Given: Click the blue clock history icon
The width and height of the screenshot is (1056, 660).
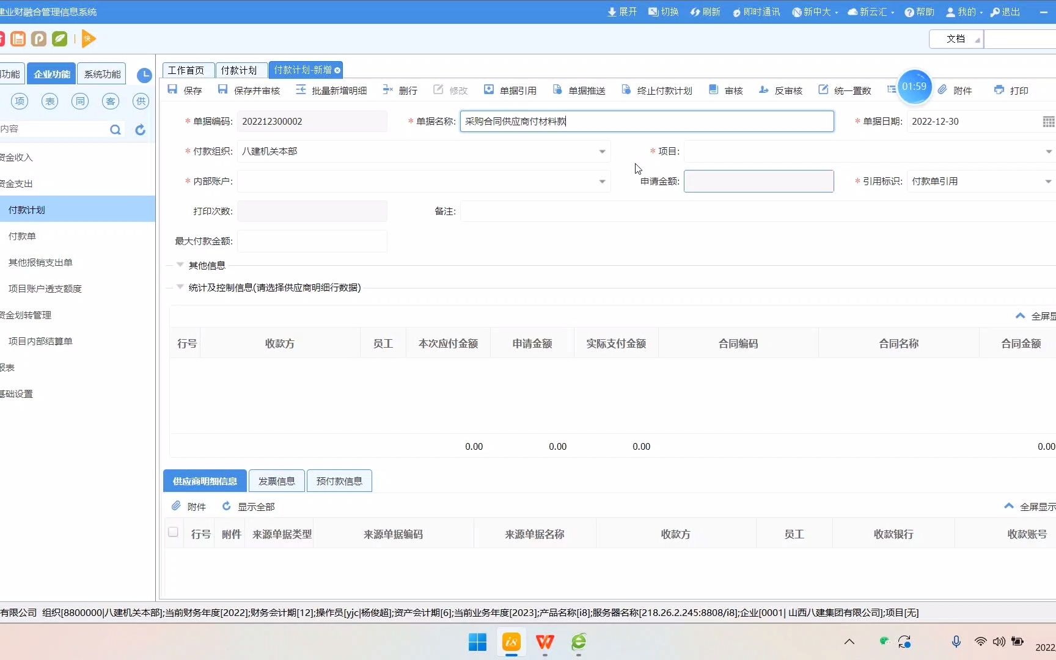Looking at the screenshot, I should [x=144, y=75].
